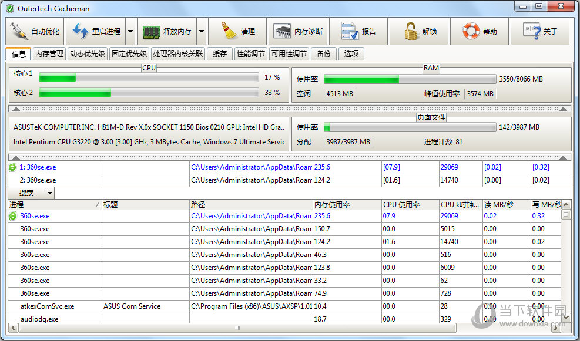Viewport: 580px width, 341px height.
Task: Click the Restart Process (重启进程) button
Action: click(96, 32)
